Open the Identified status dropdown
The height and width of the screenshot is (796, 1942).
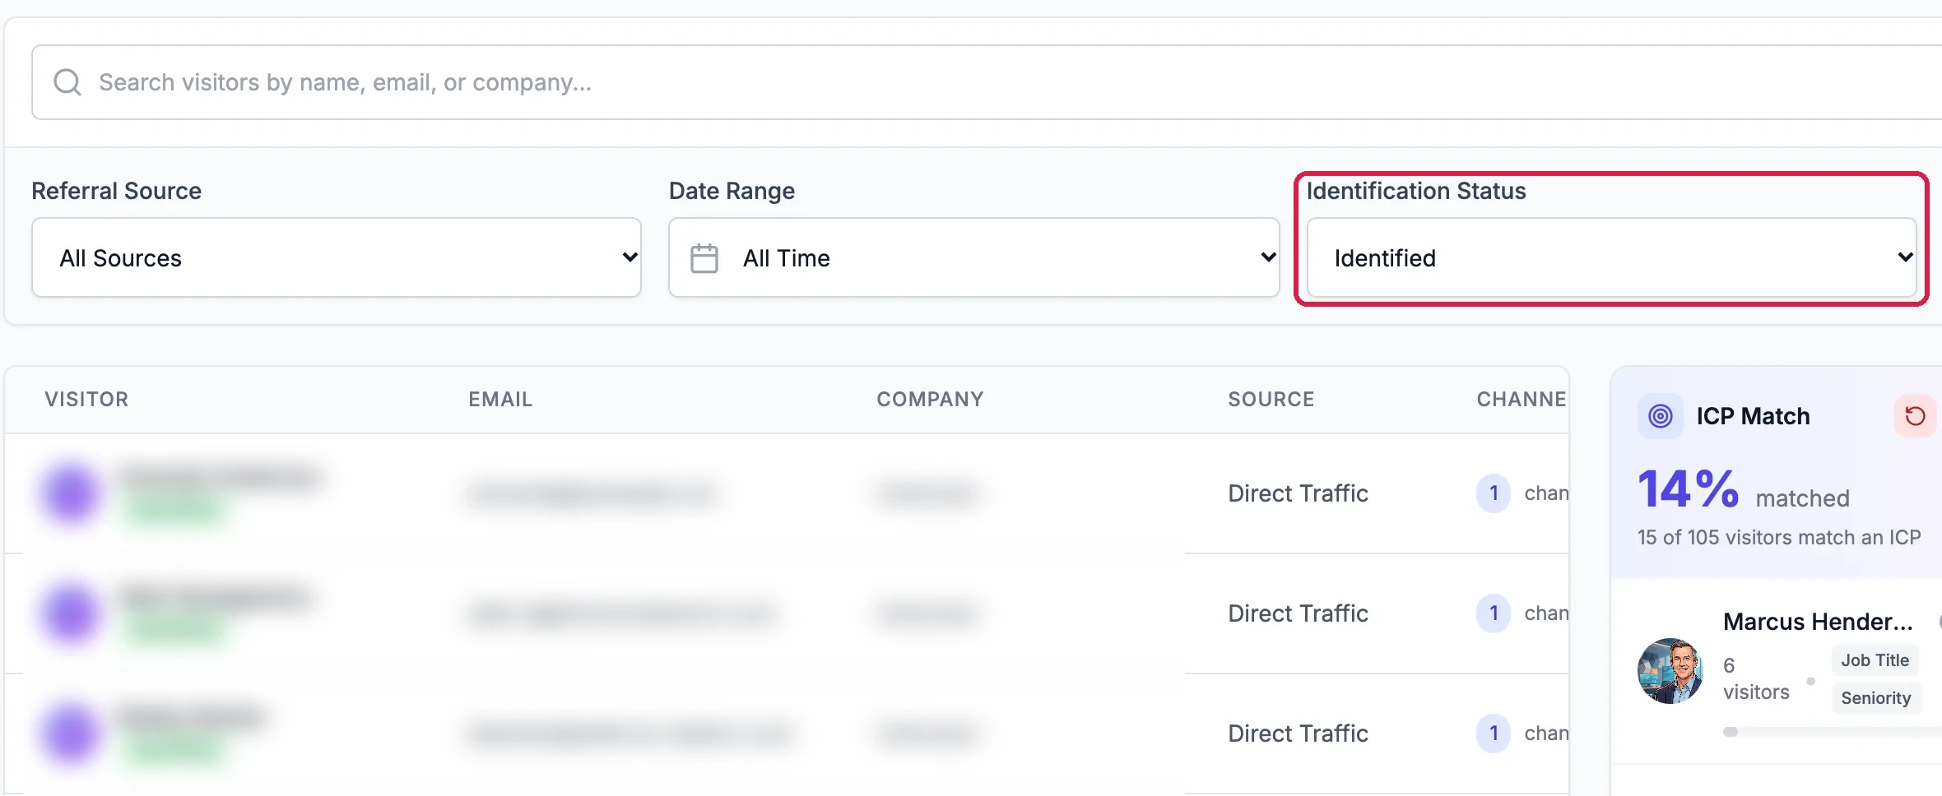click(x=1612, y=257)
